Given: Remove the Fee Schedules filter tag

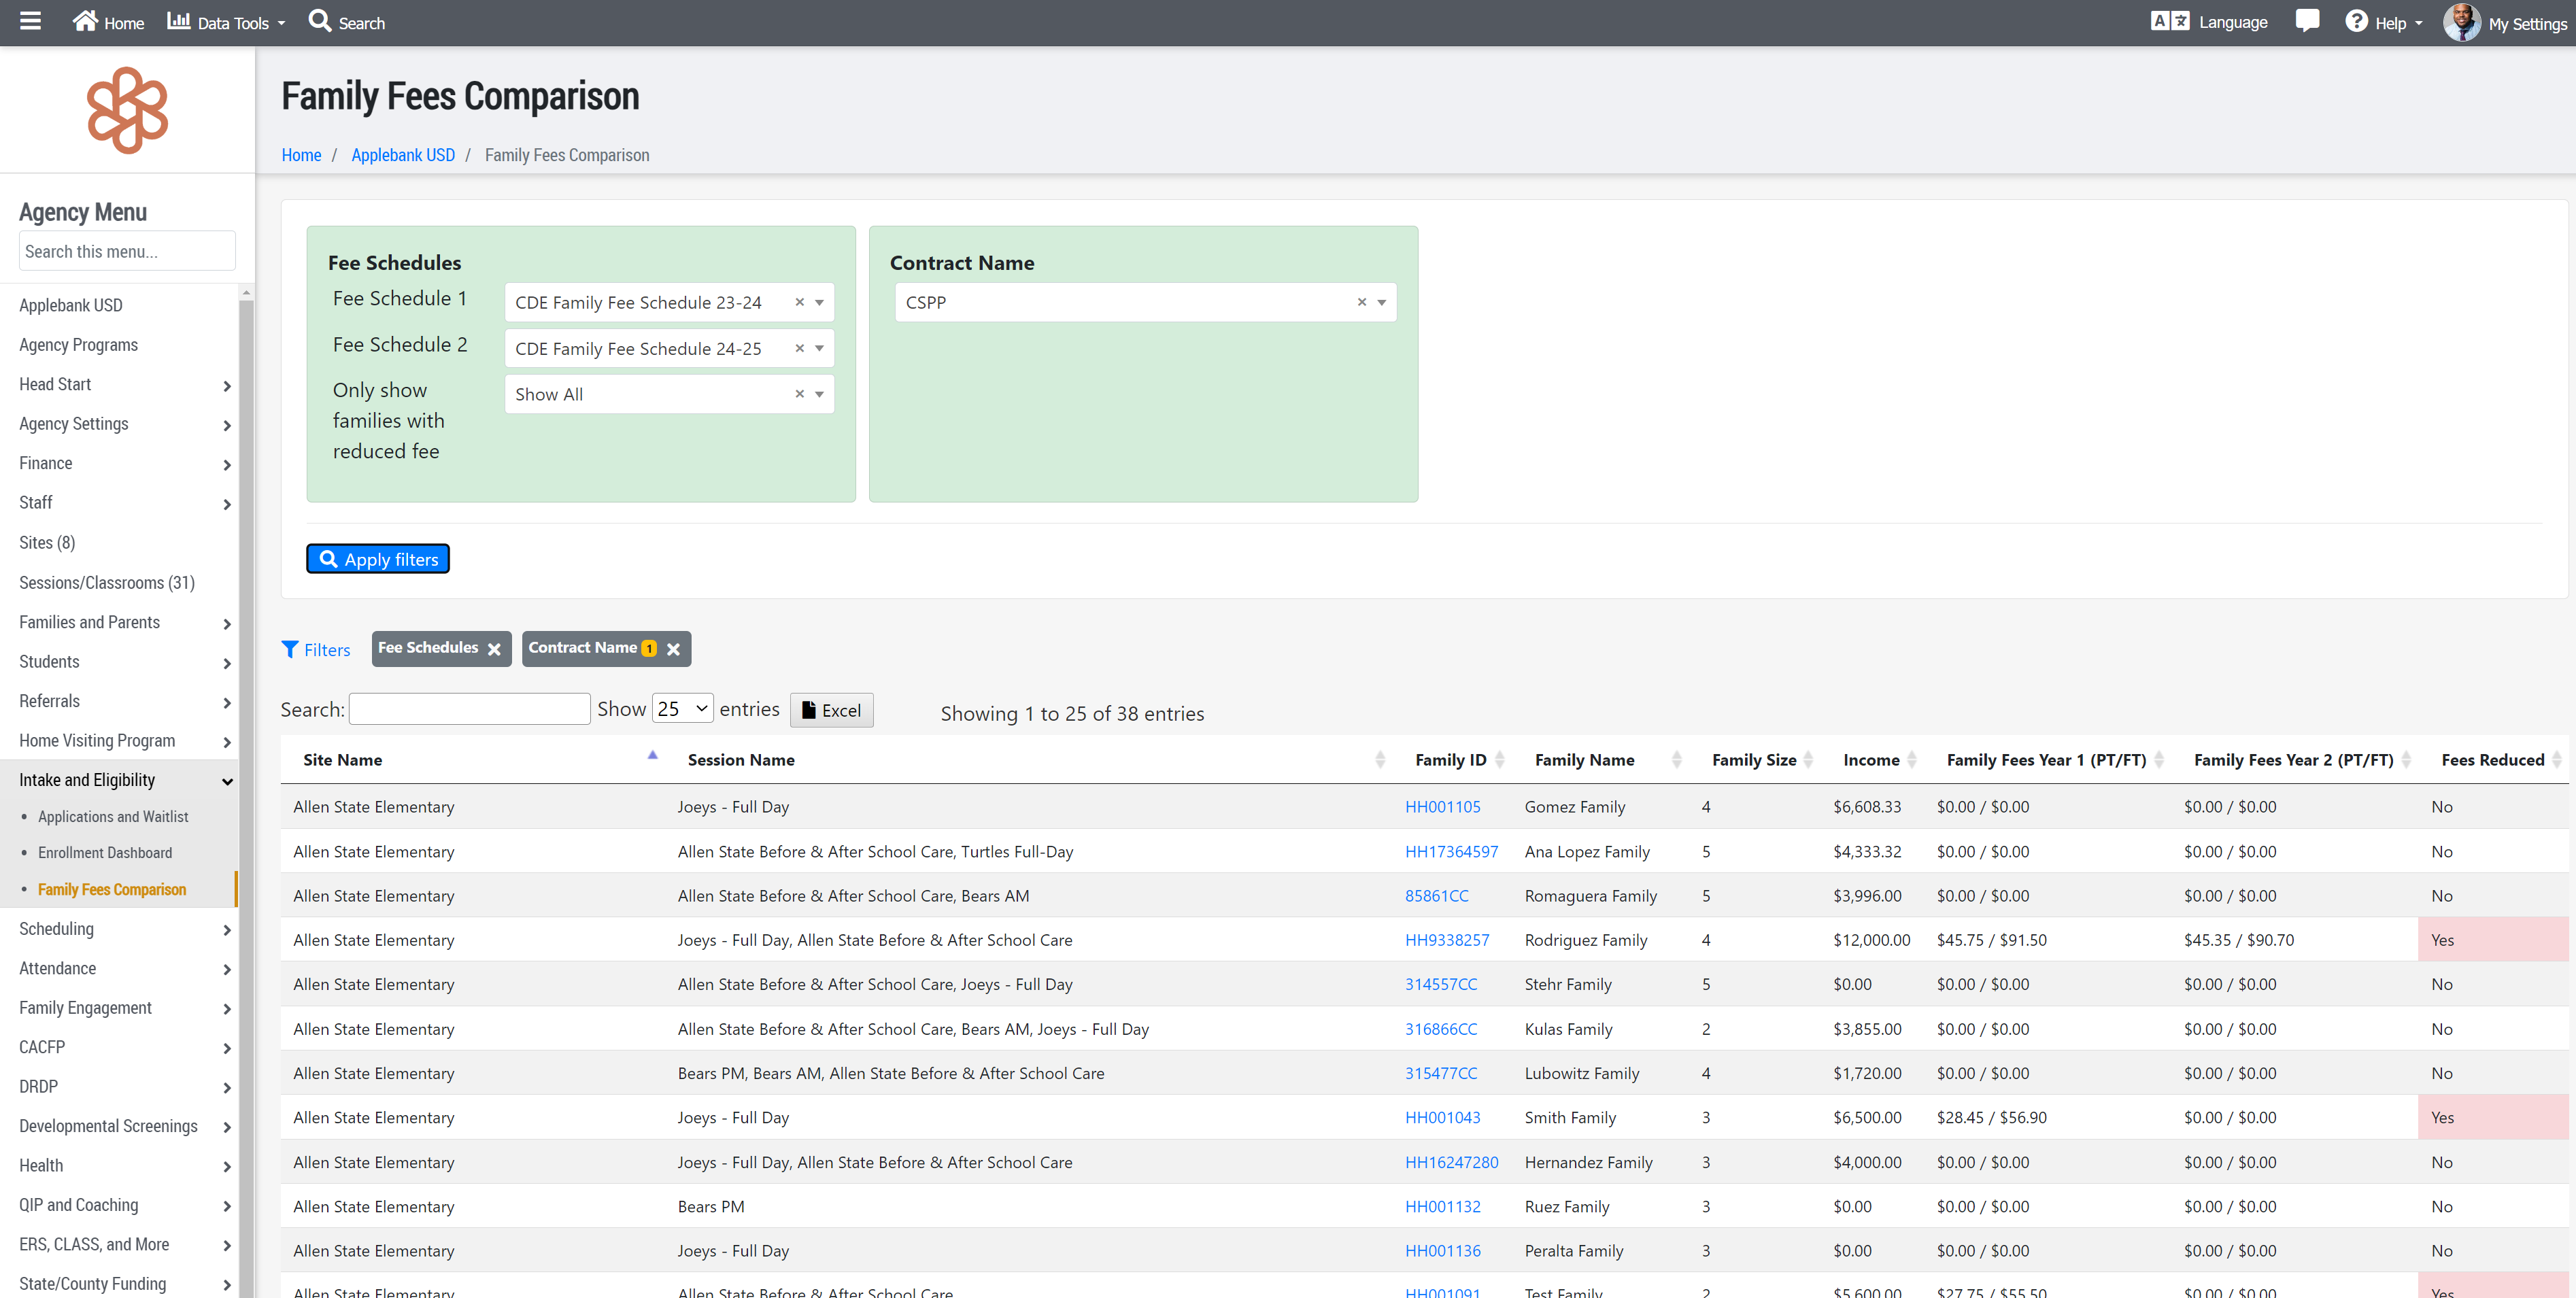Looking at the screenshot, I should [494, 649].
